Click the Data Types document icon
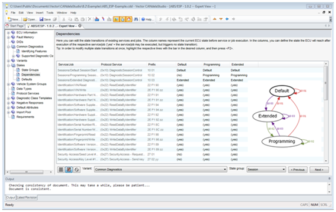Screen dimensions: 336x212 pyautogui.click(x=13, y=89)
